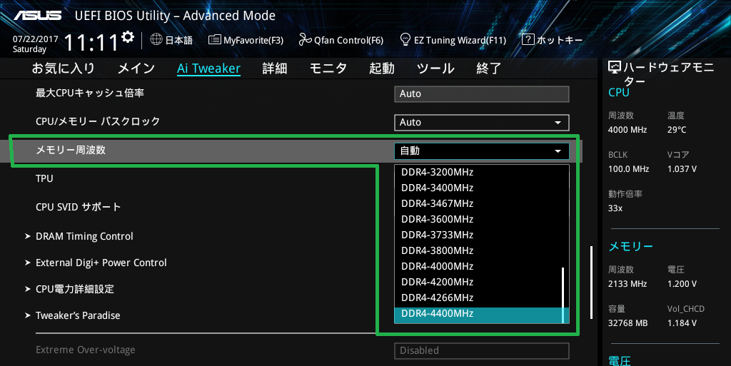Expand DRAM Timing Control submenu
Image resolution: width=731 pixels, height=366 pixels.
84,237
